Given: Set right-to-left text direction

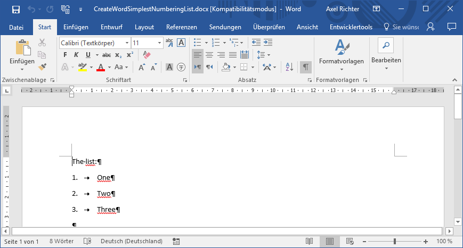Looking at the screenshot, I should [x=209, y=67].
